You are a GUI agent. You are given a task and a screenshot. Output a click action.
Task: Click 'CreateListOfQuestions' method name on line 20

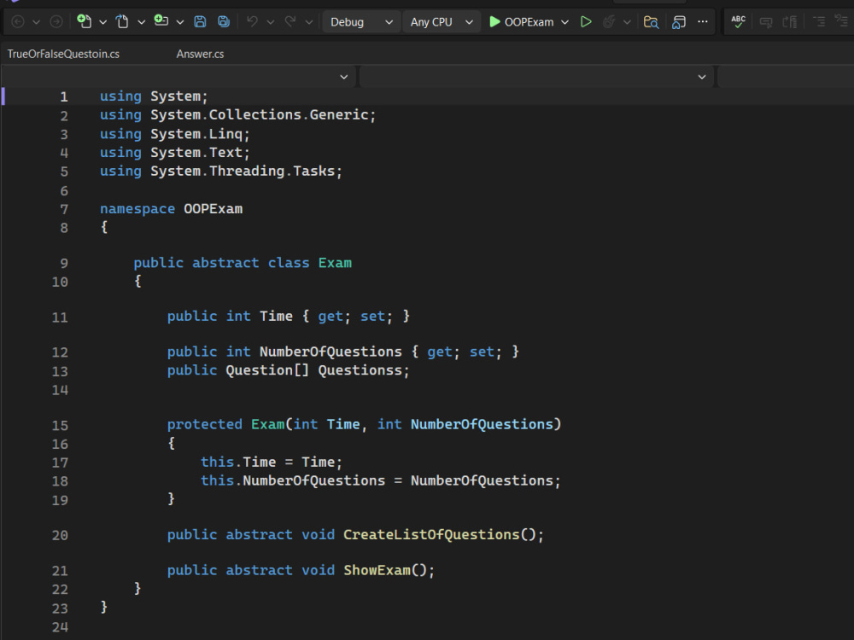tap(431, 535)
